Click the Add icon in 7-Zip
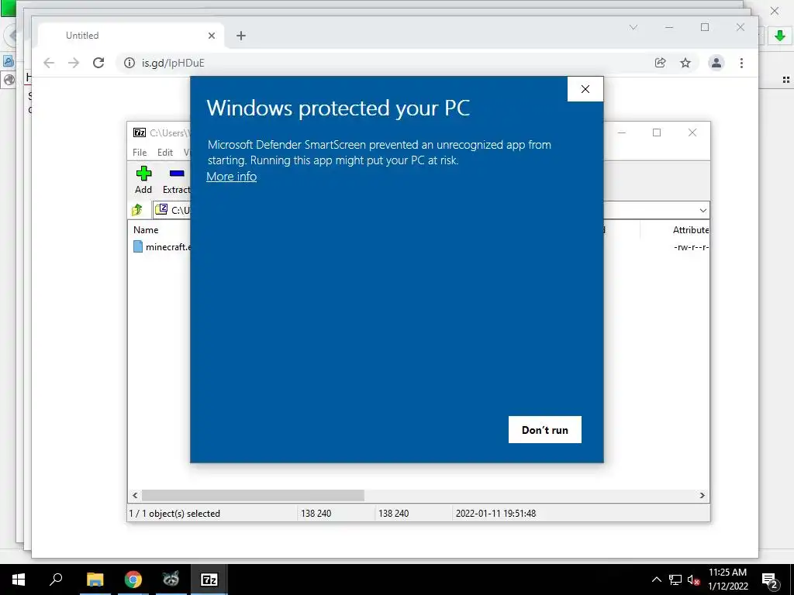This screenshot has width=794, height=595. click(143, 180)
